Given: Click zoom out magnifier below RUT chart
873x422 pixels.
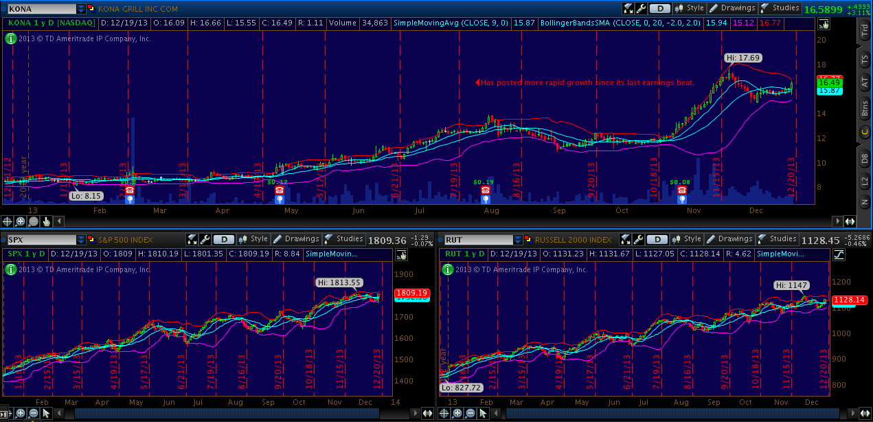Looking at the screenshot, I should point(471,413).
